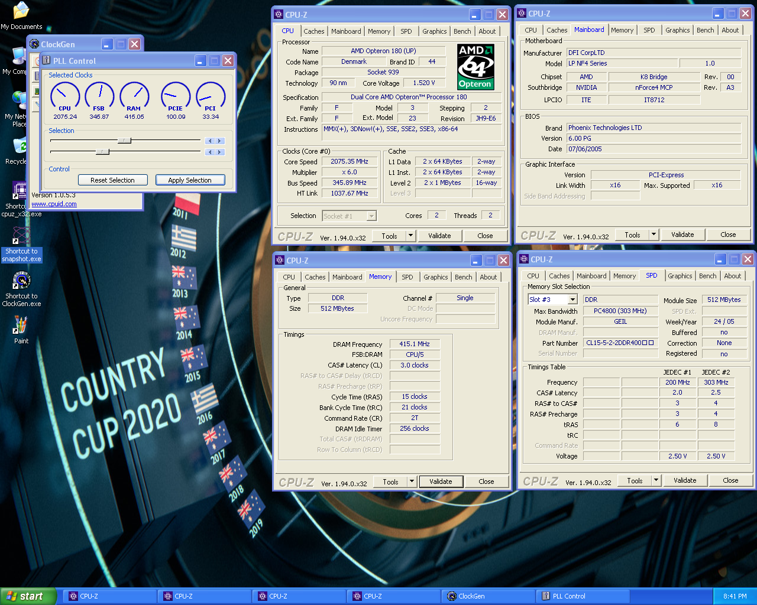Open Shortcut to snapshot.exe icon

21,245
